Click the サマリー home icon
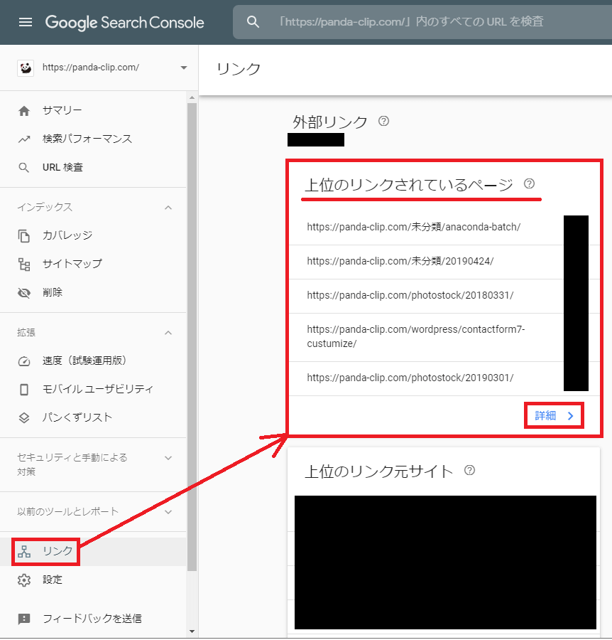This screenshot has height=640, width=612. (x=24, y=111)
